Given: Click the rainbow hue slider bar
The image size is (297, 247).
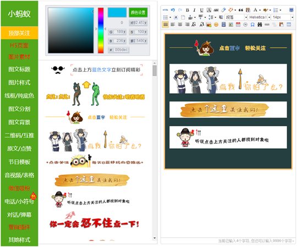Looking at the screenshot, I should 101,30.
